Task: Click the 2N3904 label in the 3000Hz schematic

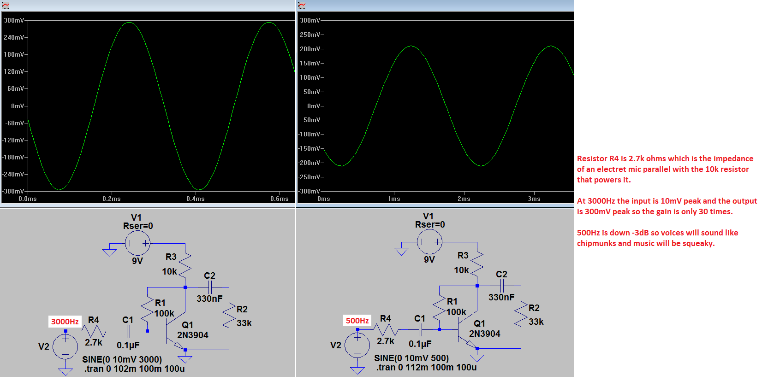Action: tap(193, 335)
